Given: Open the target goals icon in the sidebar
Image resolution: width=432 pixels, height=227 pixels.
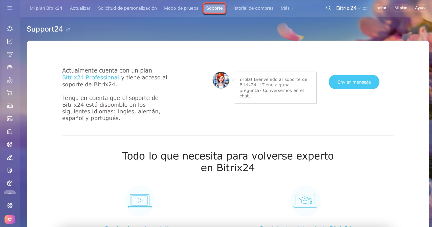Looking at the screenshot, I should tap(10, 144).
